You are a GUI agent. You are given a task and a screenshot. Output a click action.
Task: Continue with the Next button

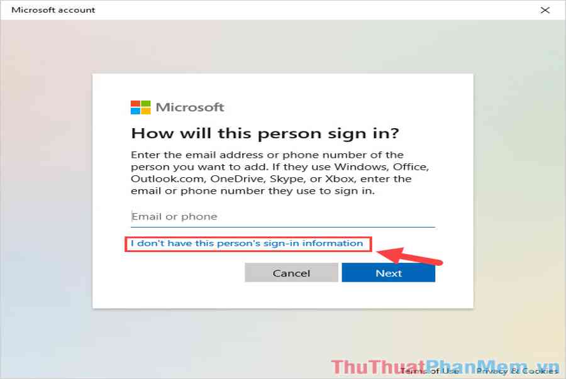389,273
